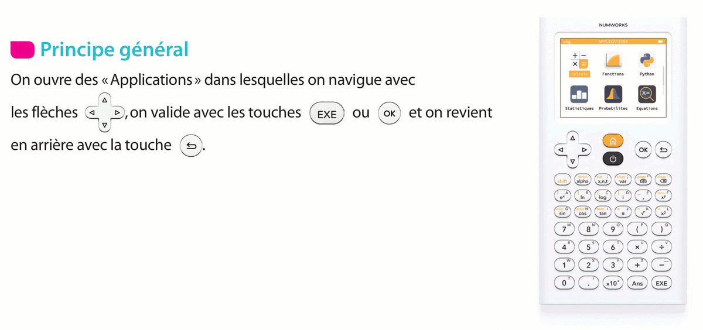Screen dimensions: 703x330
Task: Launch the Python app icon
Action: point(647,61)
